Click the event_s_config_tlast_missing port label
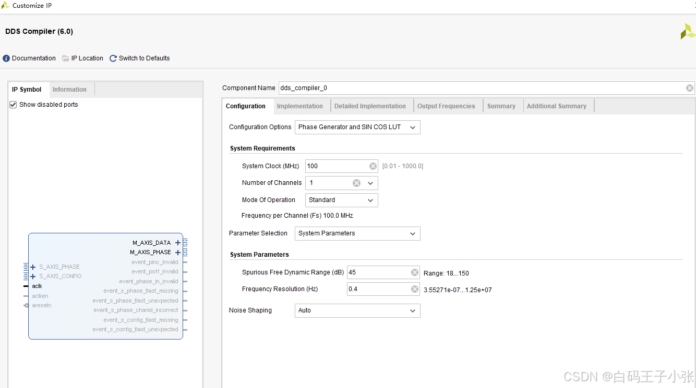The image size is (696, 388). pos(141,320)
